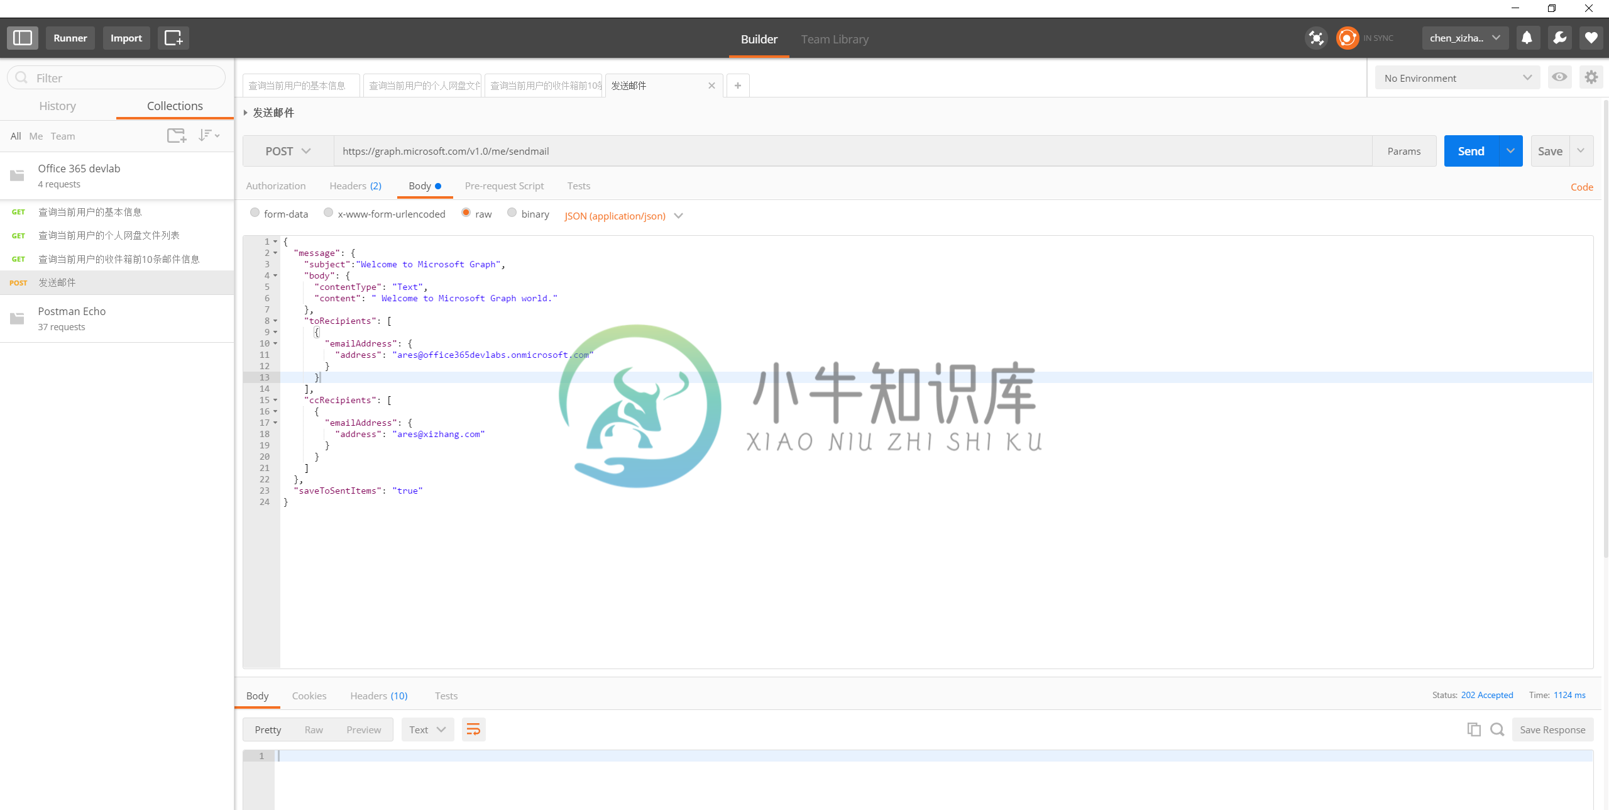This screenshot has width=1609, height=810.
Task: Close the 发送邮件 request tab
Action: click(711, 86)
